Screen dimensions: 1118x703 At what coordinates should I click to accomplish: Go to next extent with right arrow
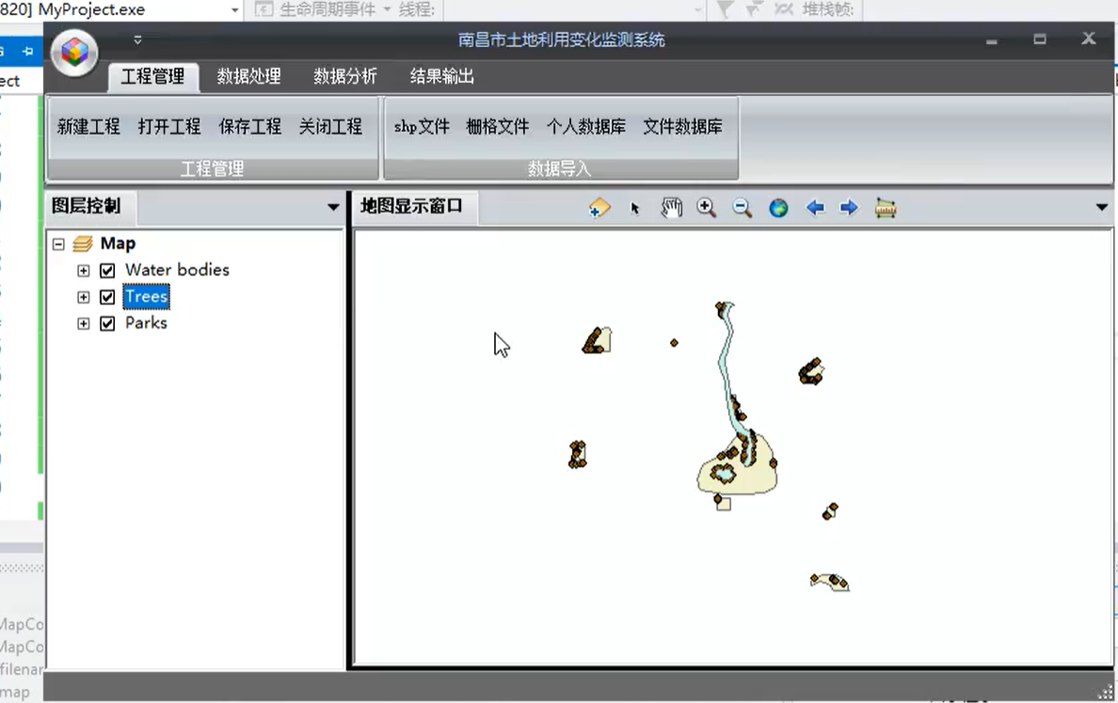pyautogui.click(x=849, y=208)
